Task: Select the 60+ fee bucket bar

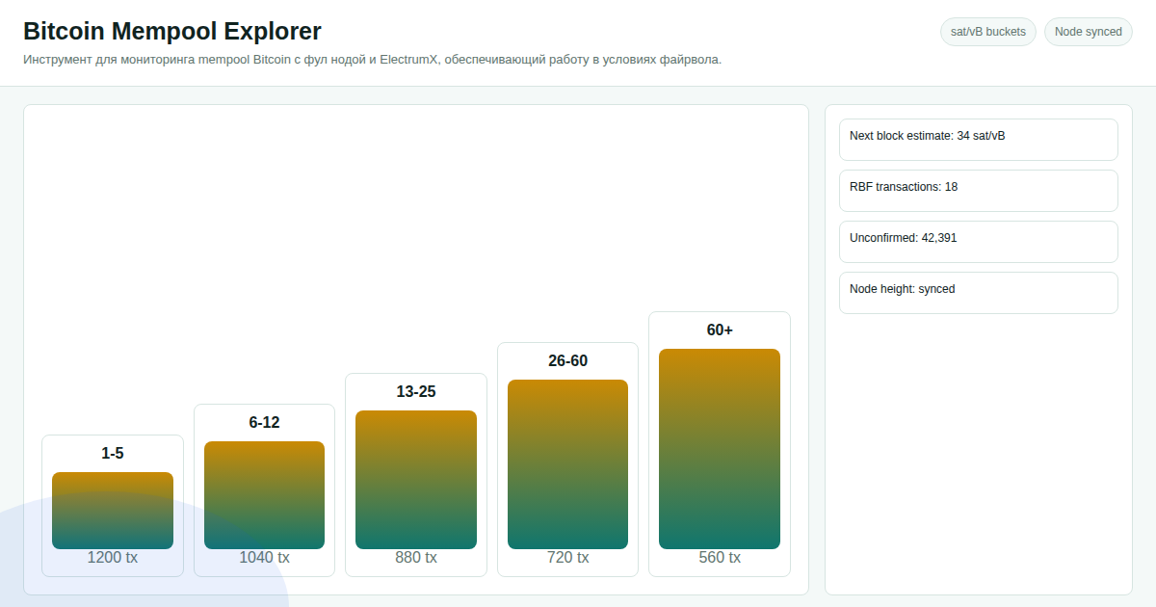Action: [720, 449]
